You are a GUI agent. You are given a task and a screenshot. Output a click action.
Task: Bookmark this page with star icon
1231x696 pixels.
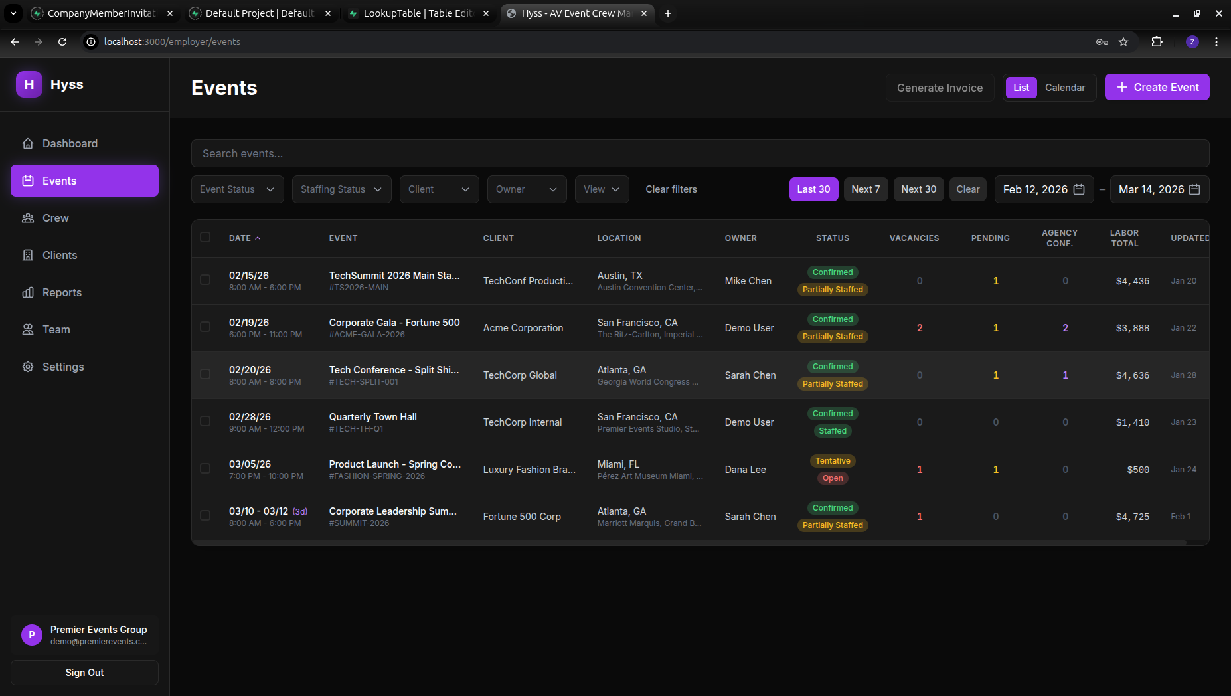click(1123, 42)
